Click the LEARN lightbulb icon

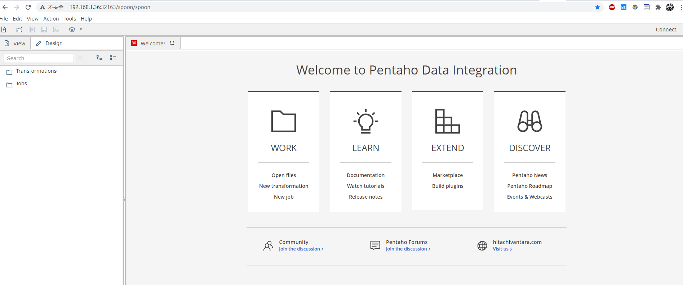pyautogui.click(x=366, y=121)
